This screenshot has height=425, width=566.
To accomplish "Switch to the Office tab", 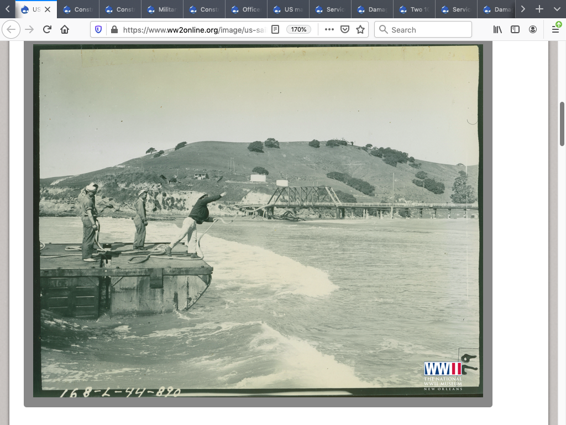I will (x=247, y=9).
